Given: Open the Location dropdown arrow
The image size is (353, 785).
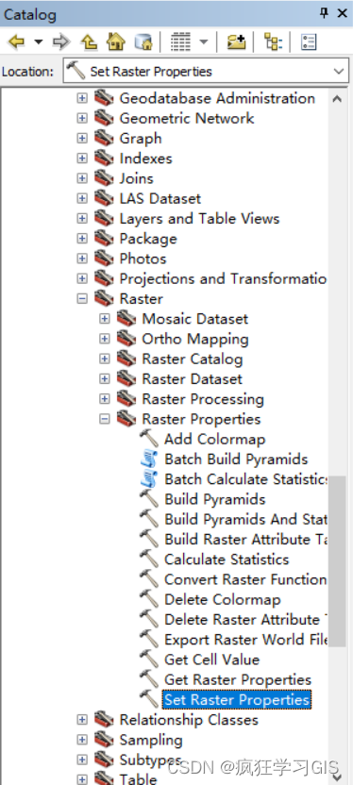Looking at the screenshot, I should click(x=339, y=72).
